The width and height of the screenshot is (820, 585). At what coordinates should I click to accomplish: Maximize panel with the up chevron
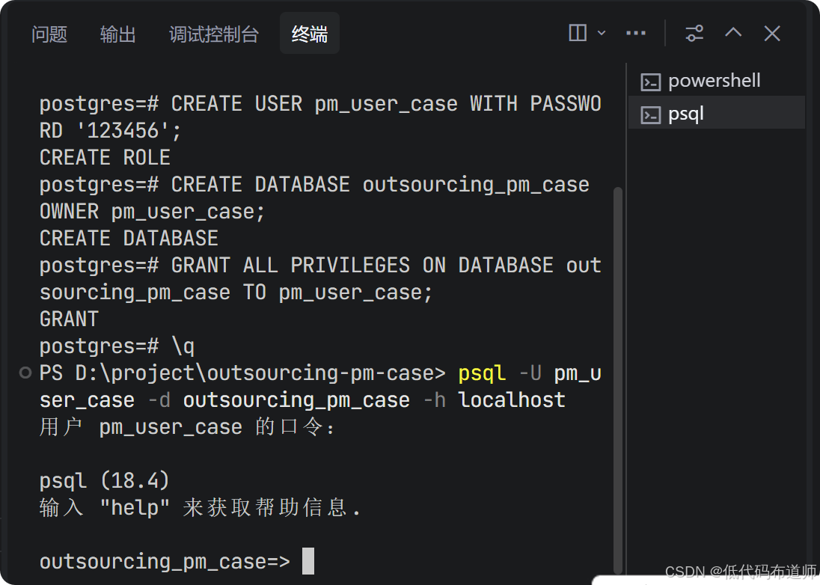pos(733,33)
